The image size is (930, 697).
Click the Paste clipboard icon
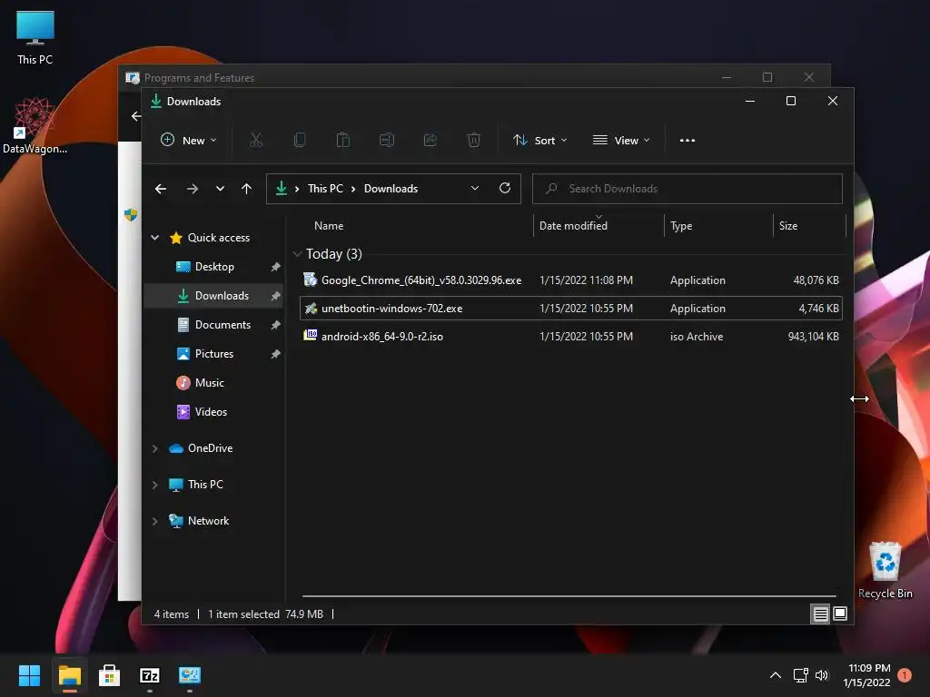tap(342, 140)
